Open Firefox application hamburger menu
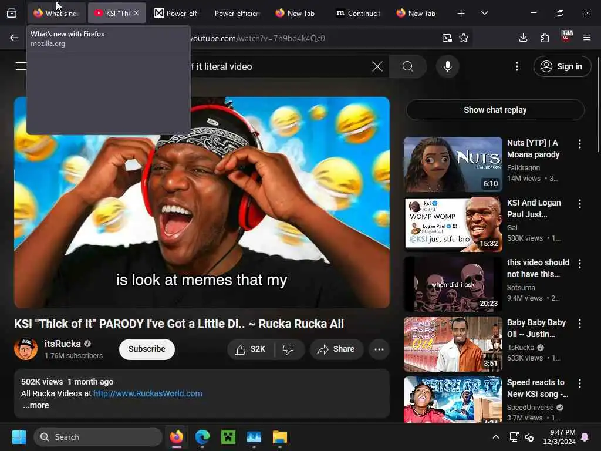The height and width of the screenshot is (451, 601). click(587, 38)
